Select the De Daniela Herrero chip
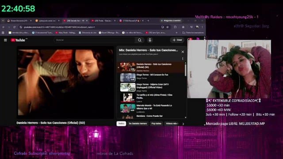This screenshot has width=283, height=159. click(138, 124)
